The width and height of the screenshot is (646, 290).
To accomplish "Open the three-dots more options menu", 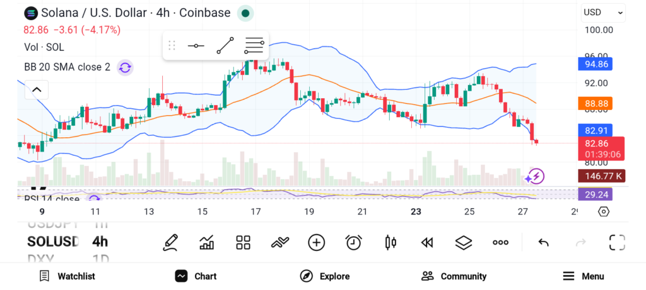I will point(500,242).
